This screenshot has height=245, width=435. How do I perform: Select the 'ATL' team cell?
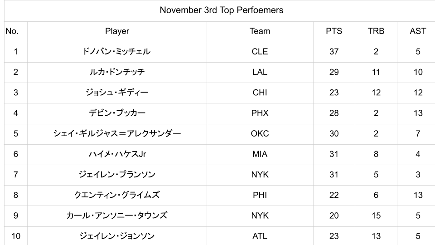tap(260, 236)
